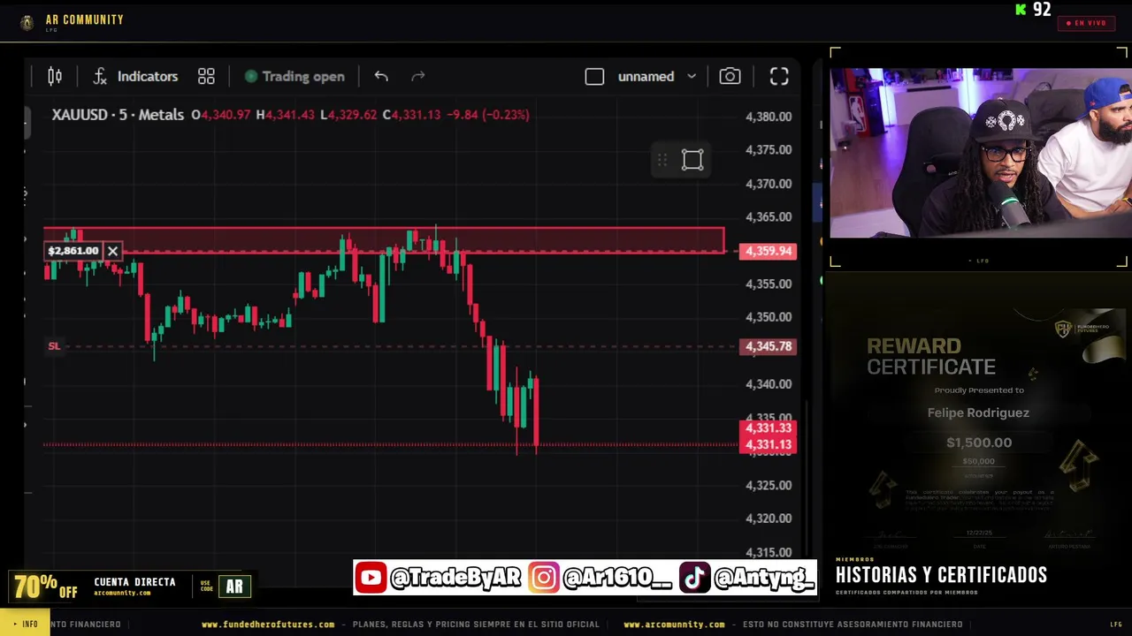Open the candlestick chart type selector

55,77
